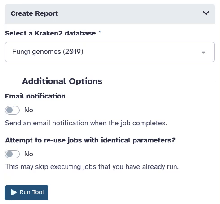The image size is (220, 204).
Task: Click the Select a Kraken2 database label
Action: pos(50,33)
